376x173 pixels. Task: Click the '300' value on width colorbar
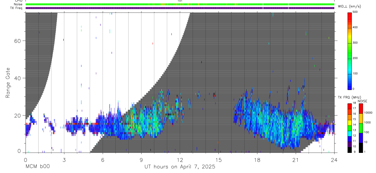pos(355,43)
